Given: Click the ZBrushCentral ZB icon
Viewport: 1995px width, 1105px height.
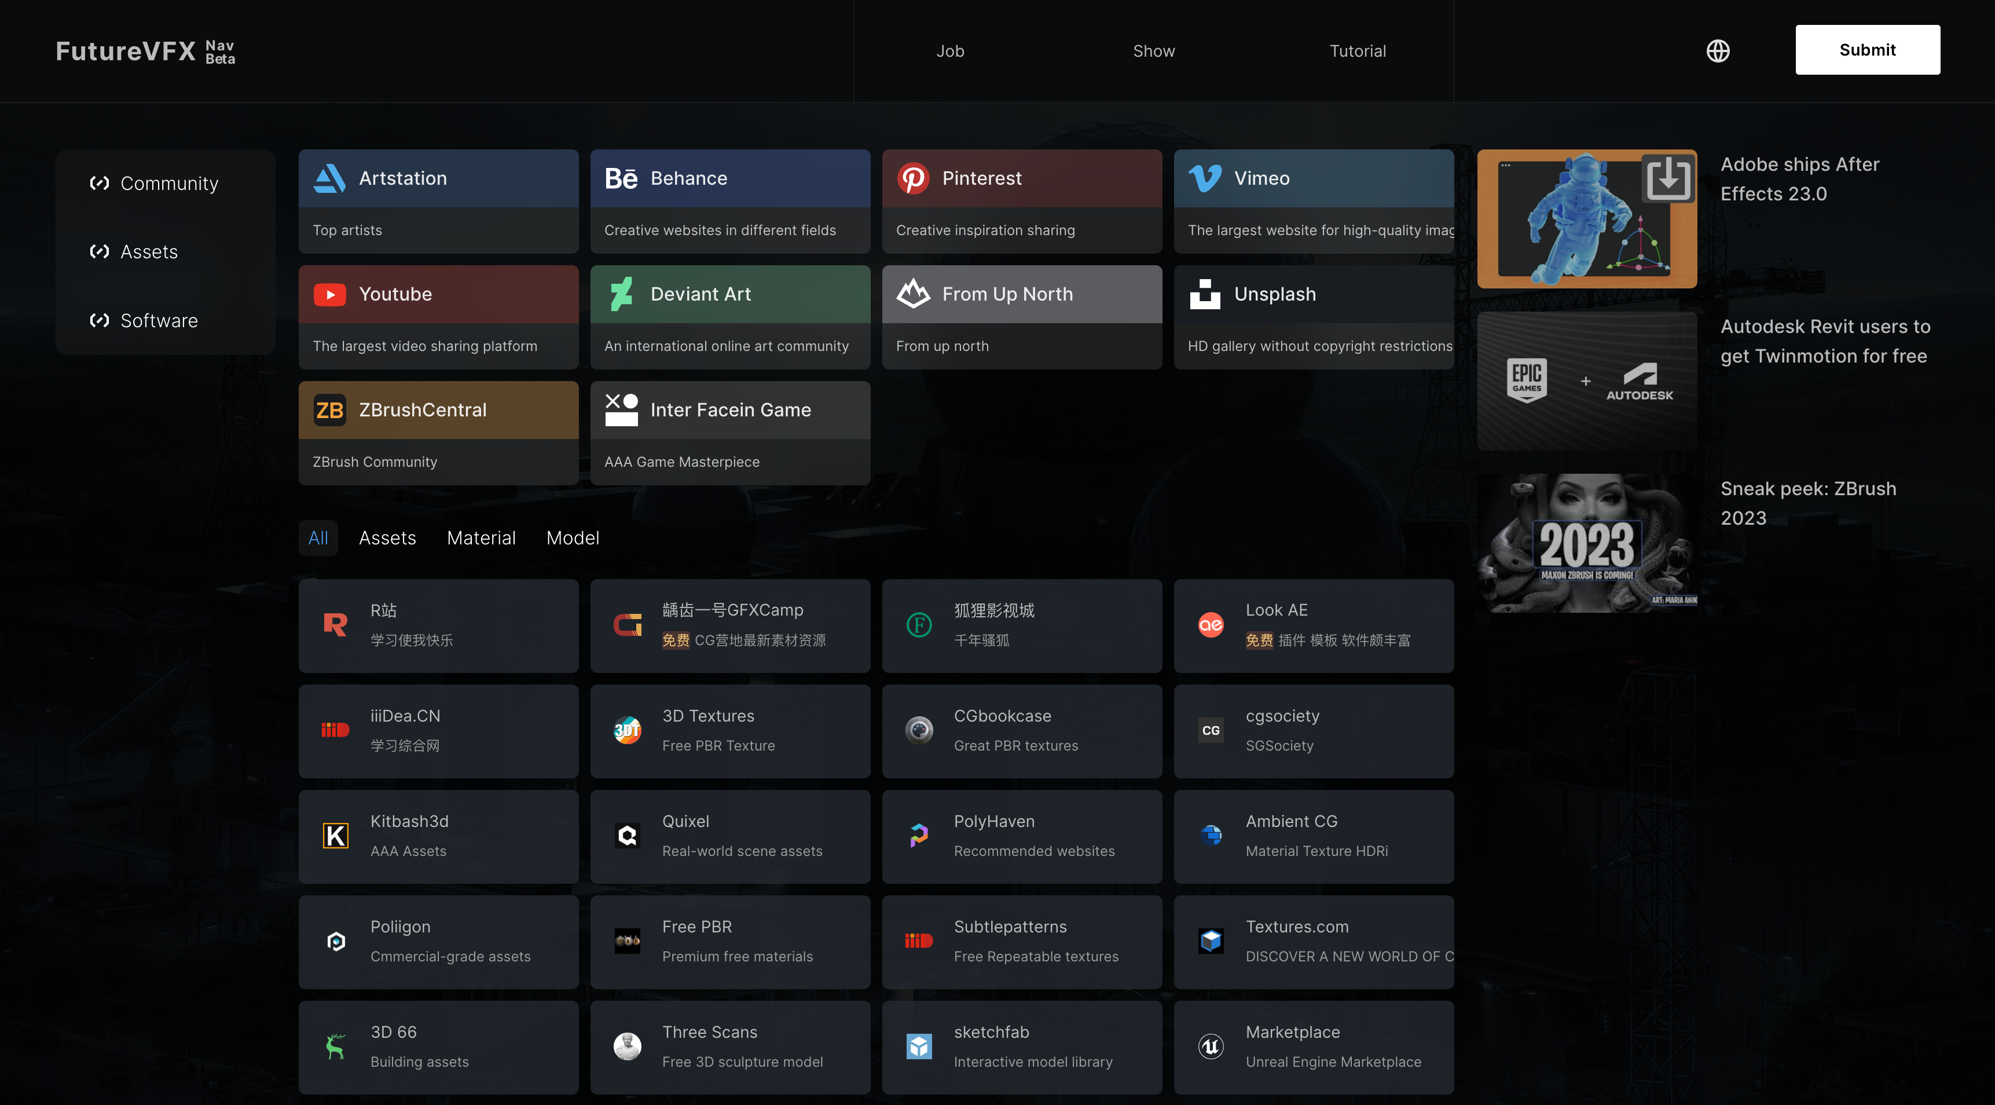Looking at the screenshot, I should pos(330,410).
